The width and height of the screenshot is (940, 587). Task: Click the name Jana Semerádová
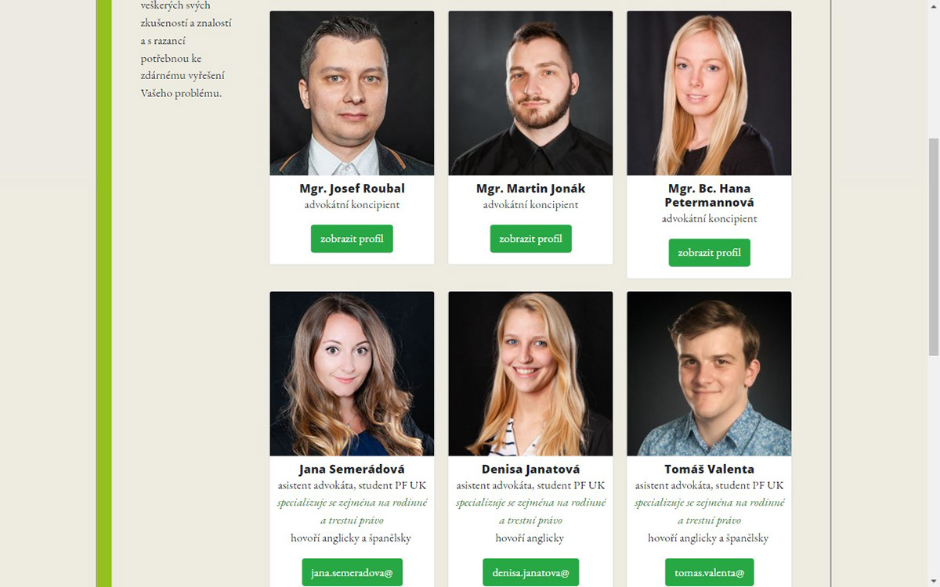[x=352, y=470]
